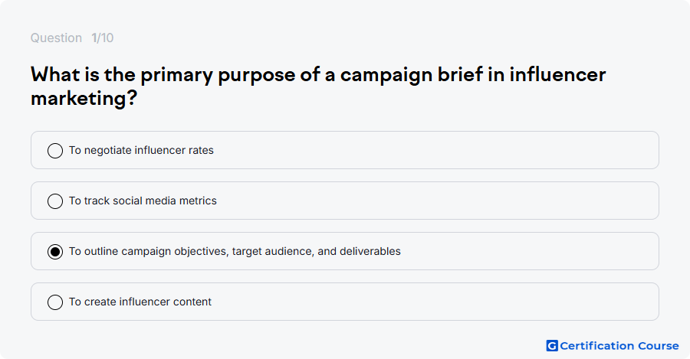Click empty space in the track metrics card

[x=435, y=201]
